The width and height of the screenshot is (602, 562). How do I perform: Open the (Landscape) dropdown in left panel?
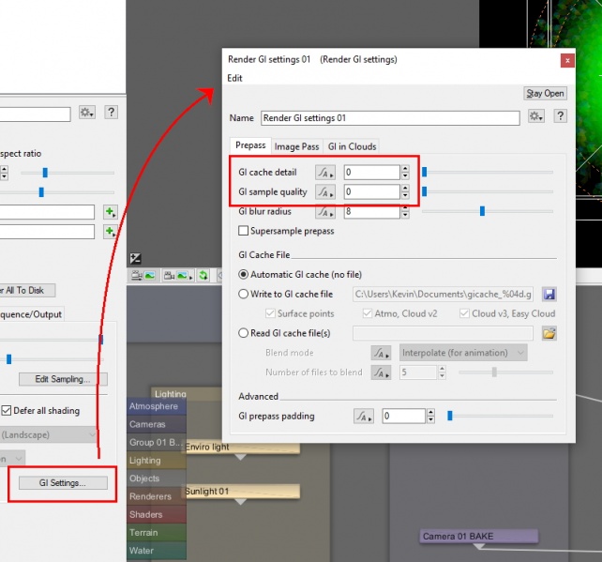(x=48, y=434)
